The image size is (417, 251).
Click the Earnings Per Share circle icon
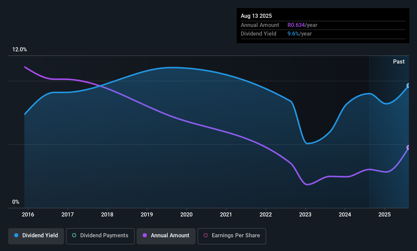[206, 236]
